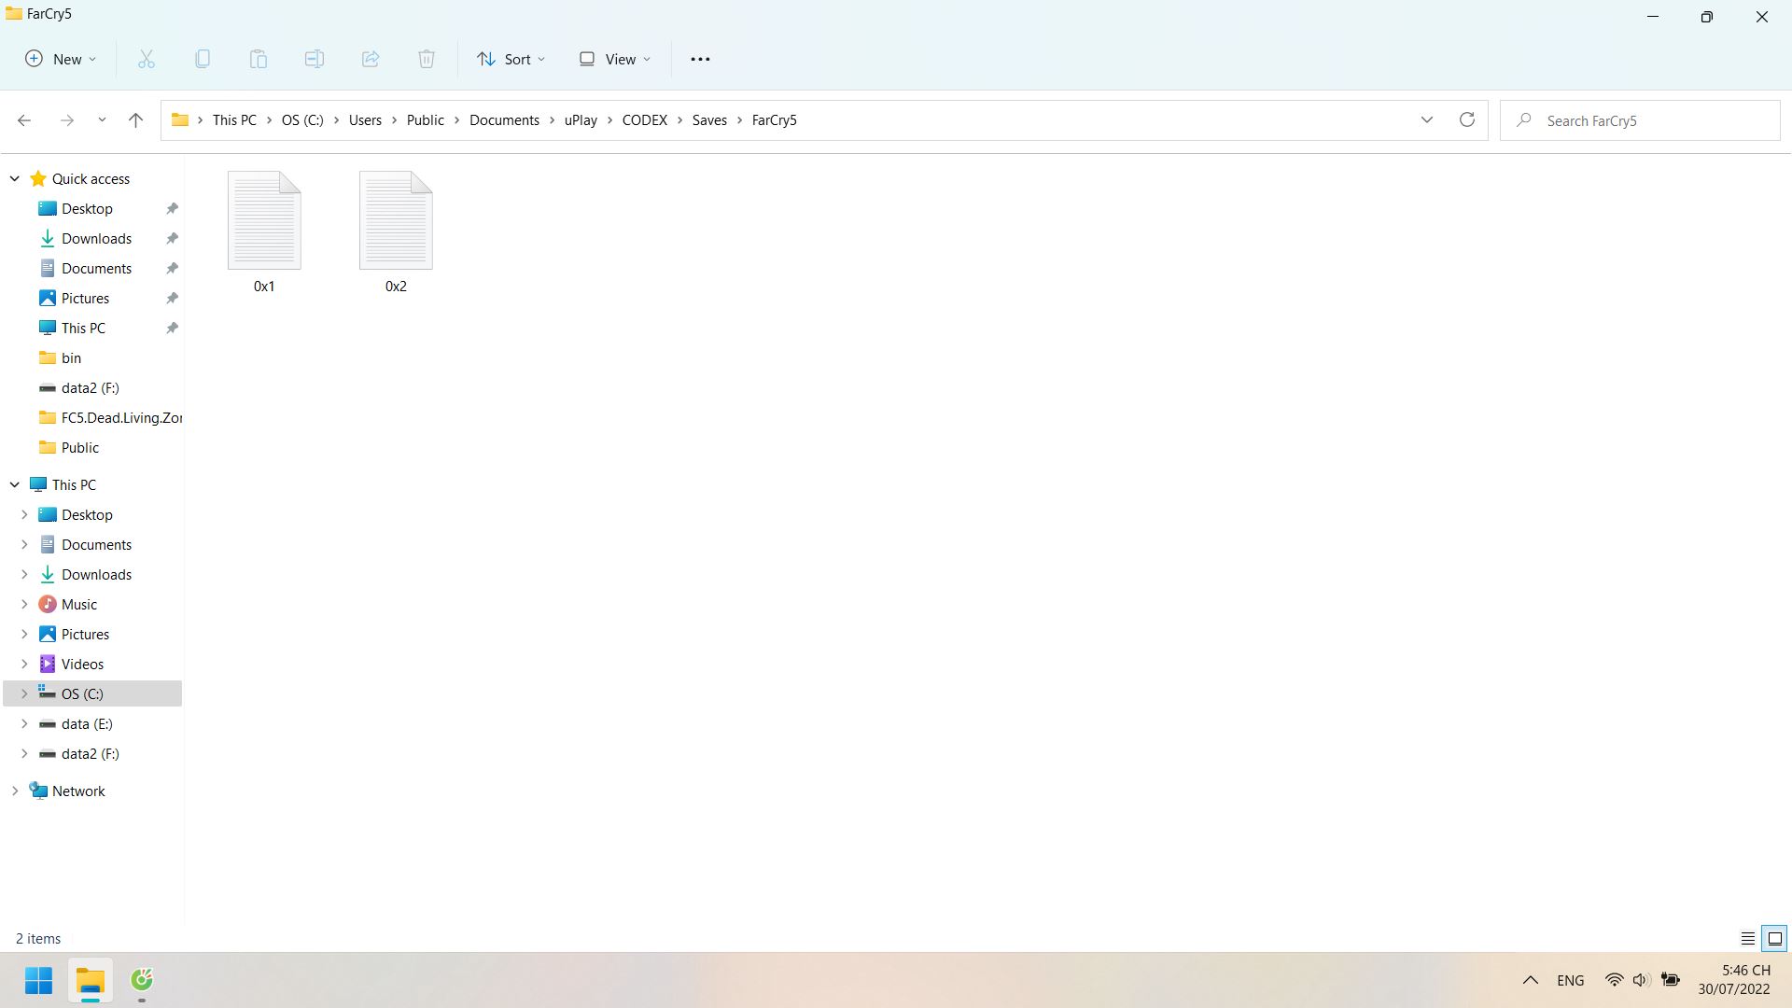Click the Paste clipboard icon

tap(259, 59)
